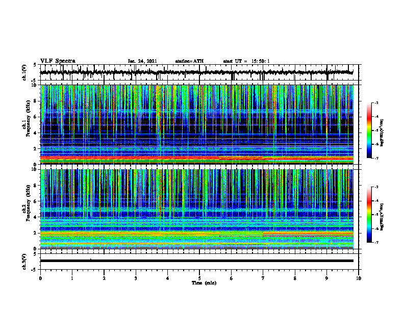Click the "1" tick on the time axis
The height and width of the screenshot is (312, 404).
72,278
